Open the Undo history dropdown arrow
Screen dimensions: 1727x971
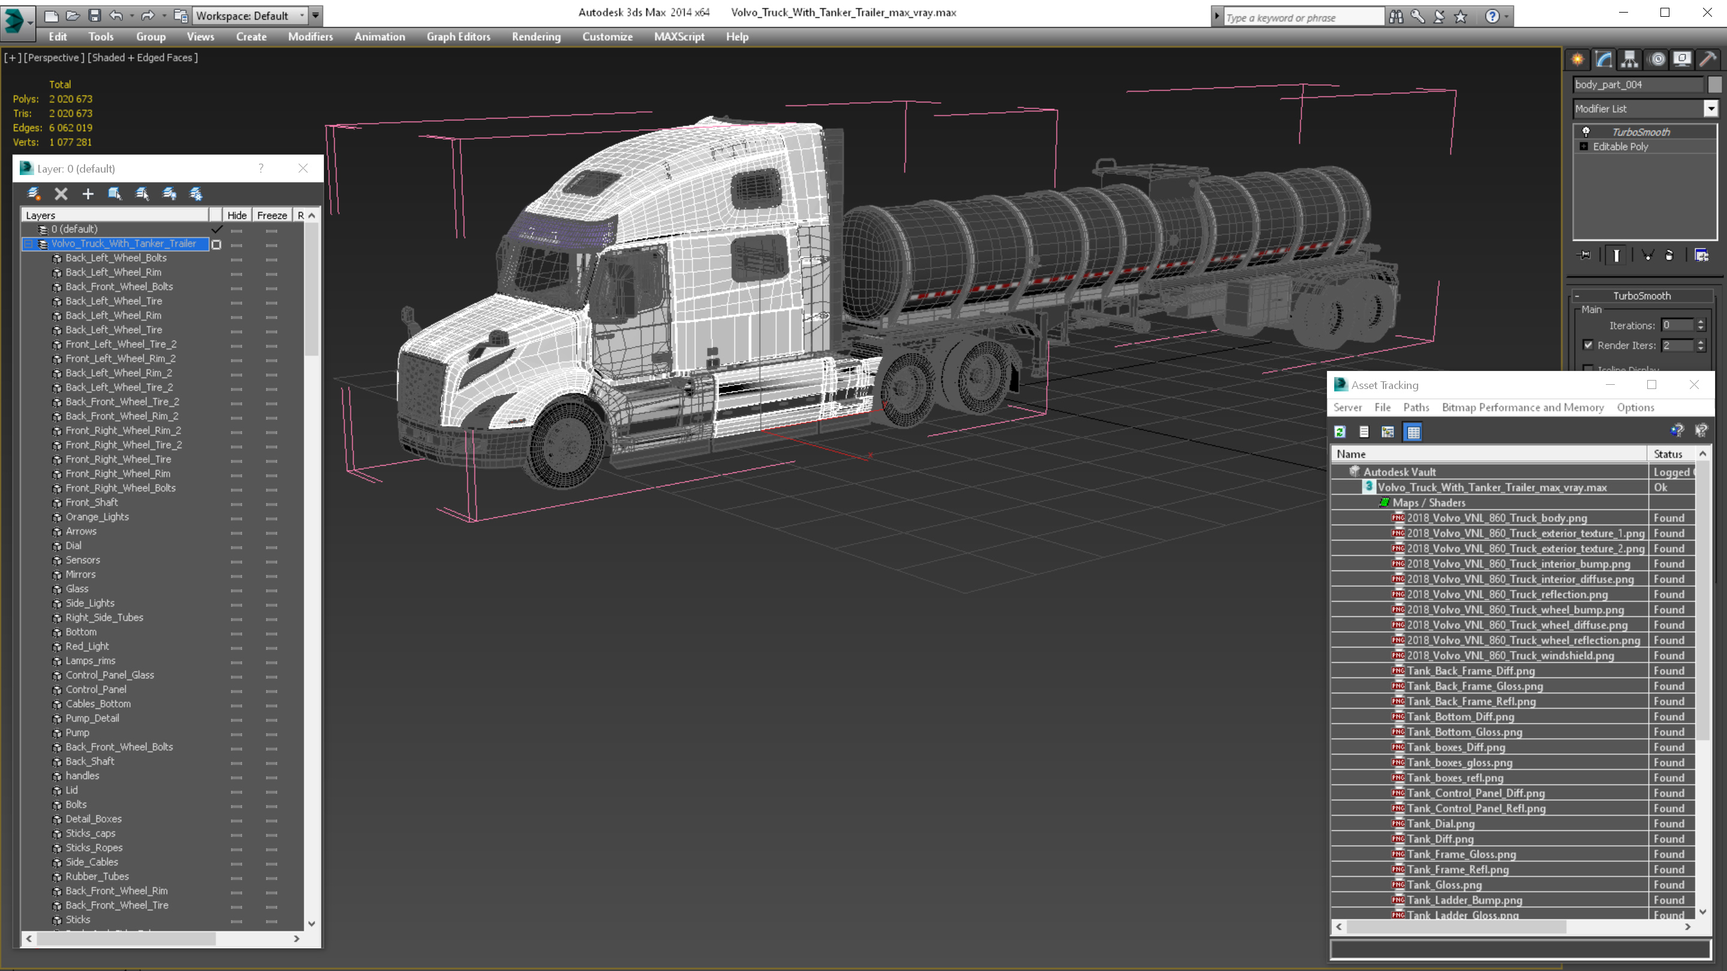coord(131,16)
